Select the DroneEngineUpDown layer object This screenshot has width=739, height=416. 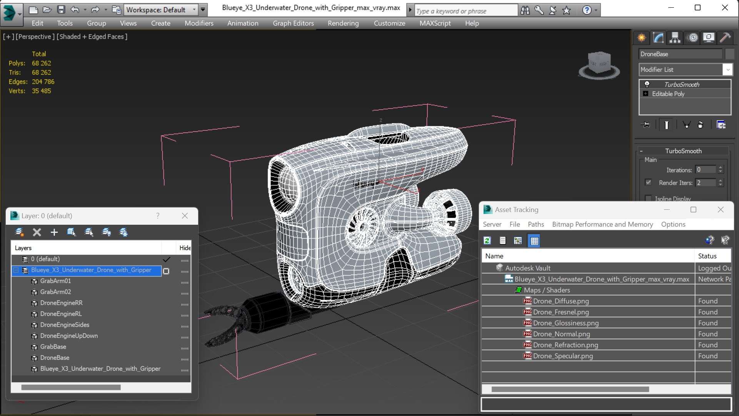click(69, 336)
